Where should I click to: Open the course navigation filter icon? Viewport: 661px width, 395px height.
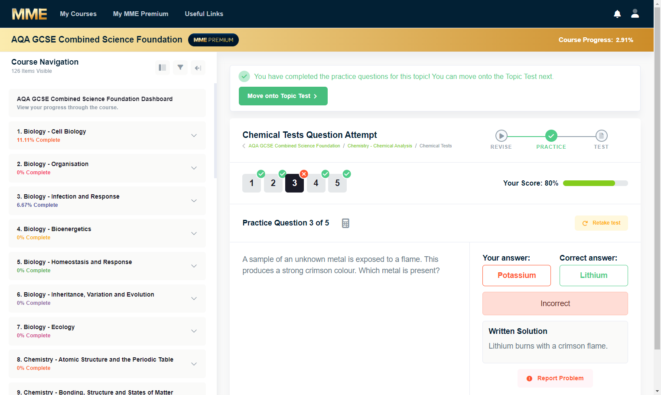point(180,68)
